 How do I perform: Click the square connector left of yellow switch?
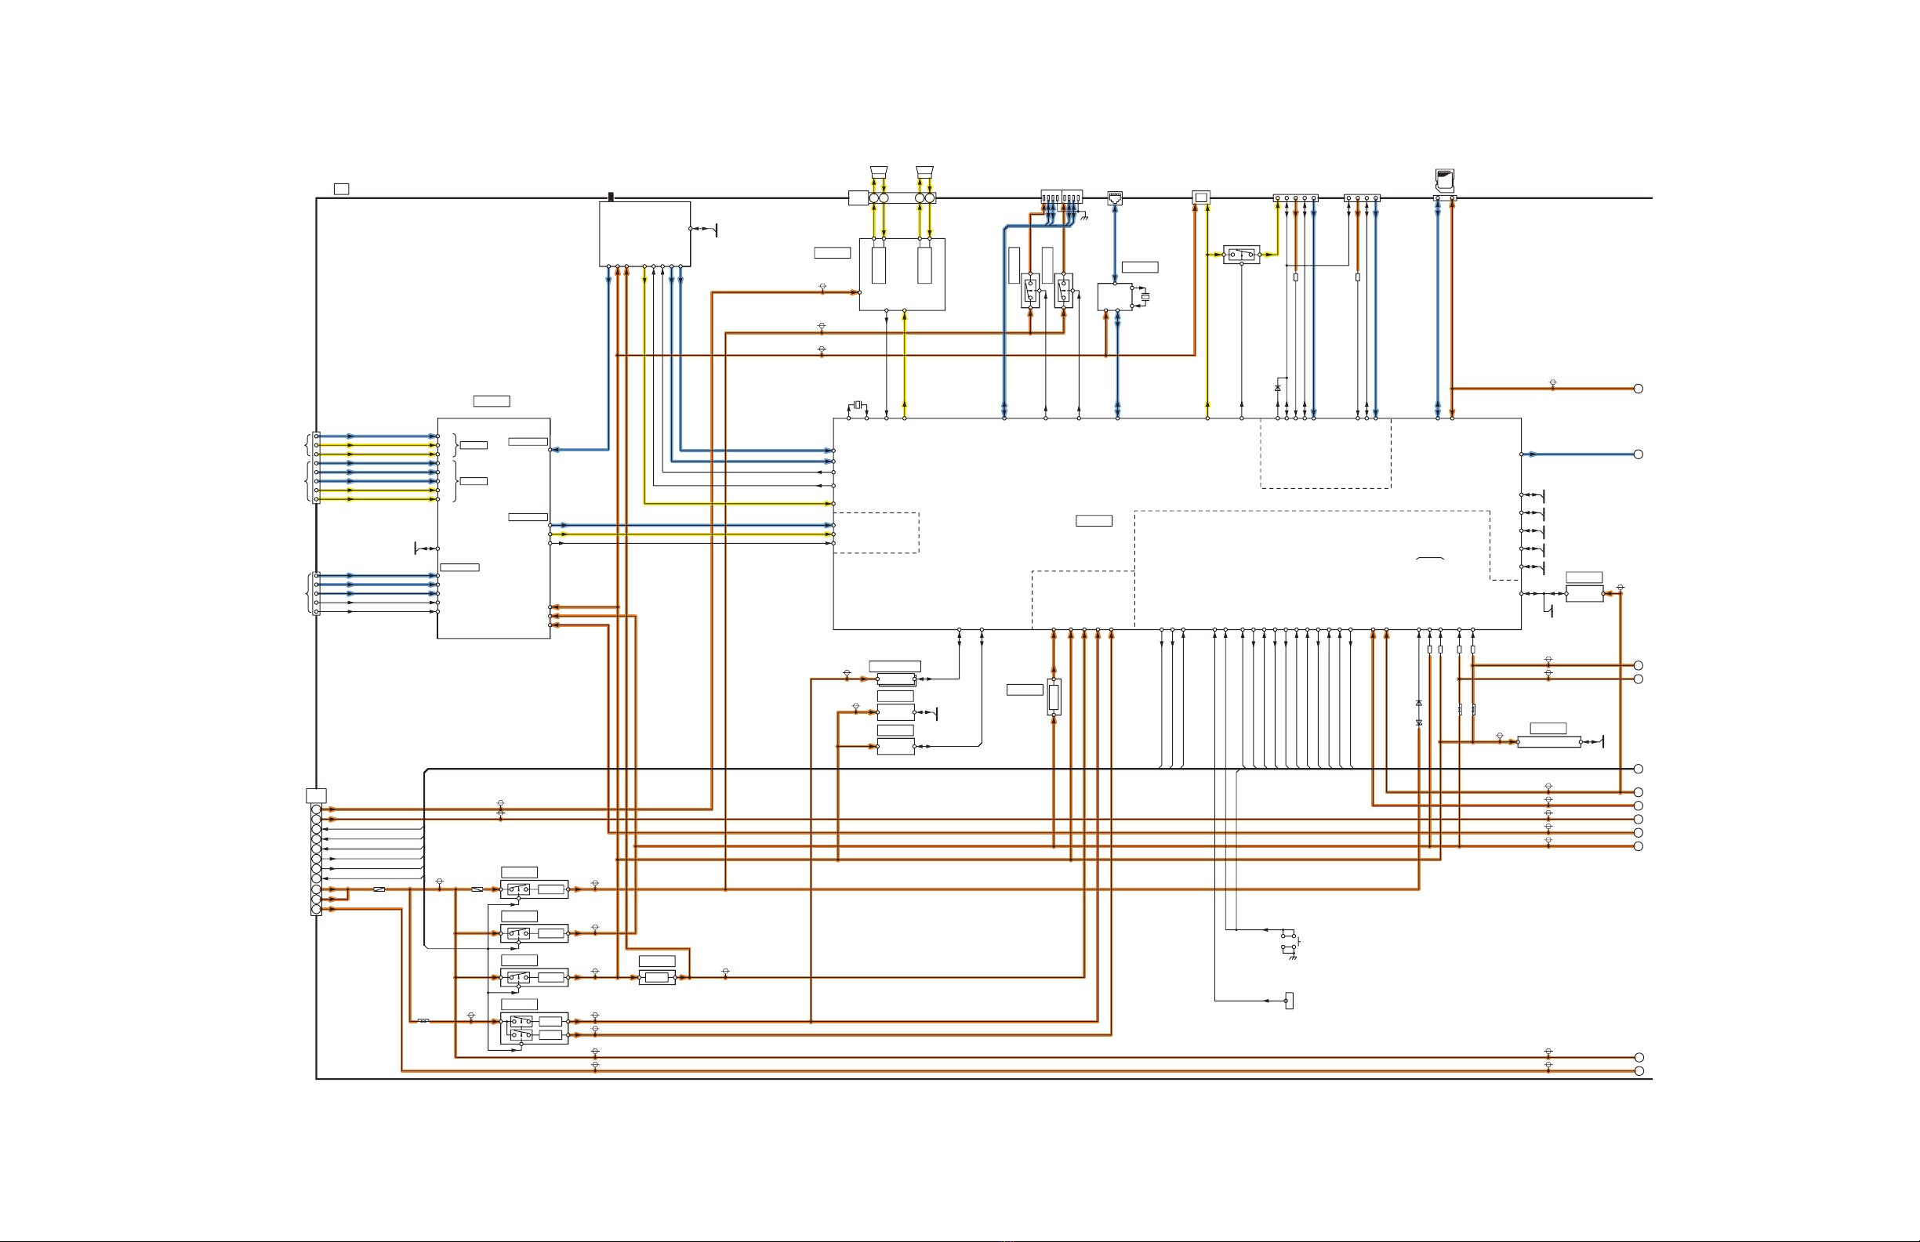1201,197
